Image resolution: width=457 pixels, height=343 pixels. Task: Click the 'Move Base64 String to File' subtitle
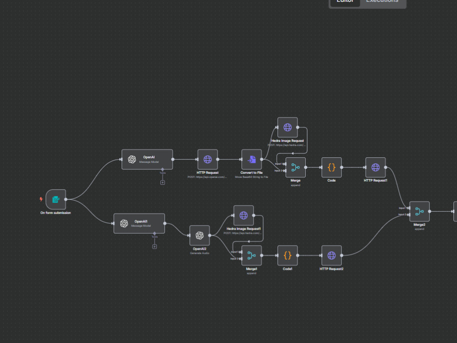[x=251, y=177]
